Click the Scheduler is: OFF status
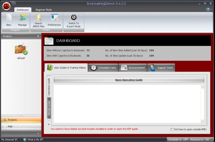Image resolution: width=215 pixels, height=142 pixels. coord(178,140)
